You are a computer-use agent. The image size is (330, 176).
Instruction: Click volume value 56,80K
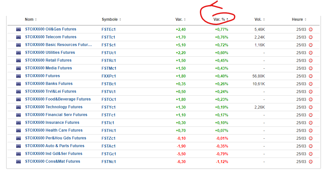click(258, 76)
